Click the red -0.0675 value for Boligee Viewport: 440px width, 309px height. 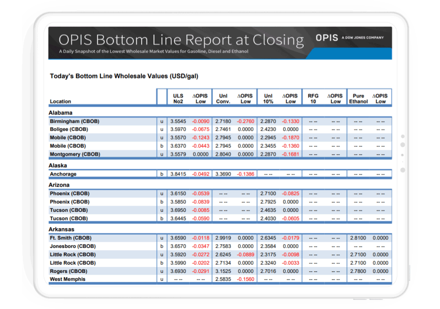point(201,129)
